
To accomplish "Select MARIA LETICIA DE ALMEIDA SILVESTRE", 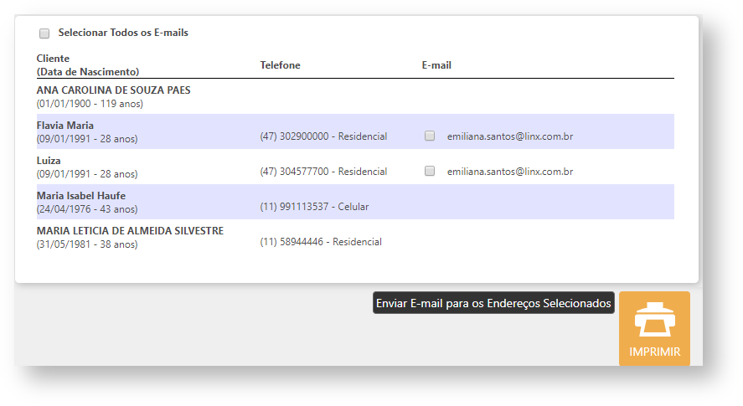I will coord(130,231).
